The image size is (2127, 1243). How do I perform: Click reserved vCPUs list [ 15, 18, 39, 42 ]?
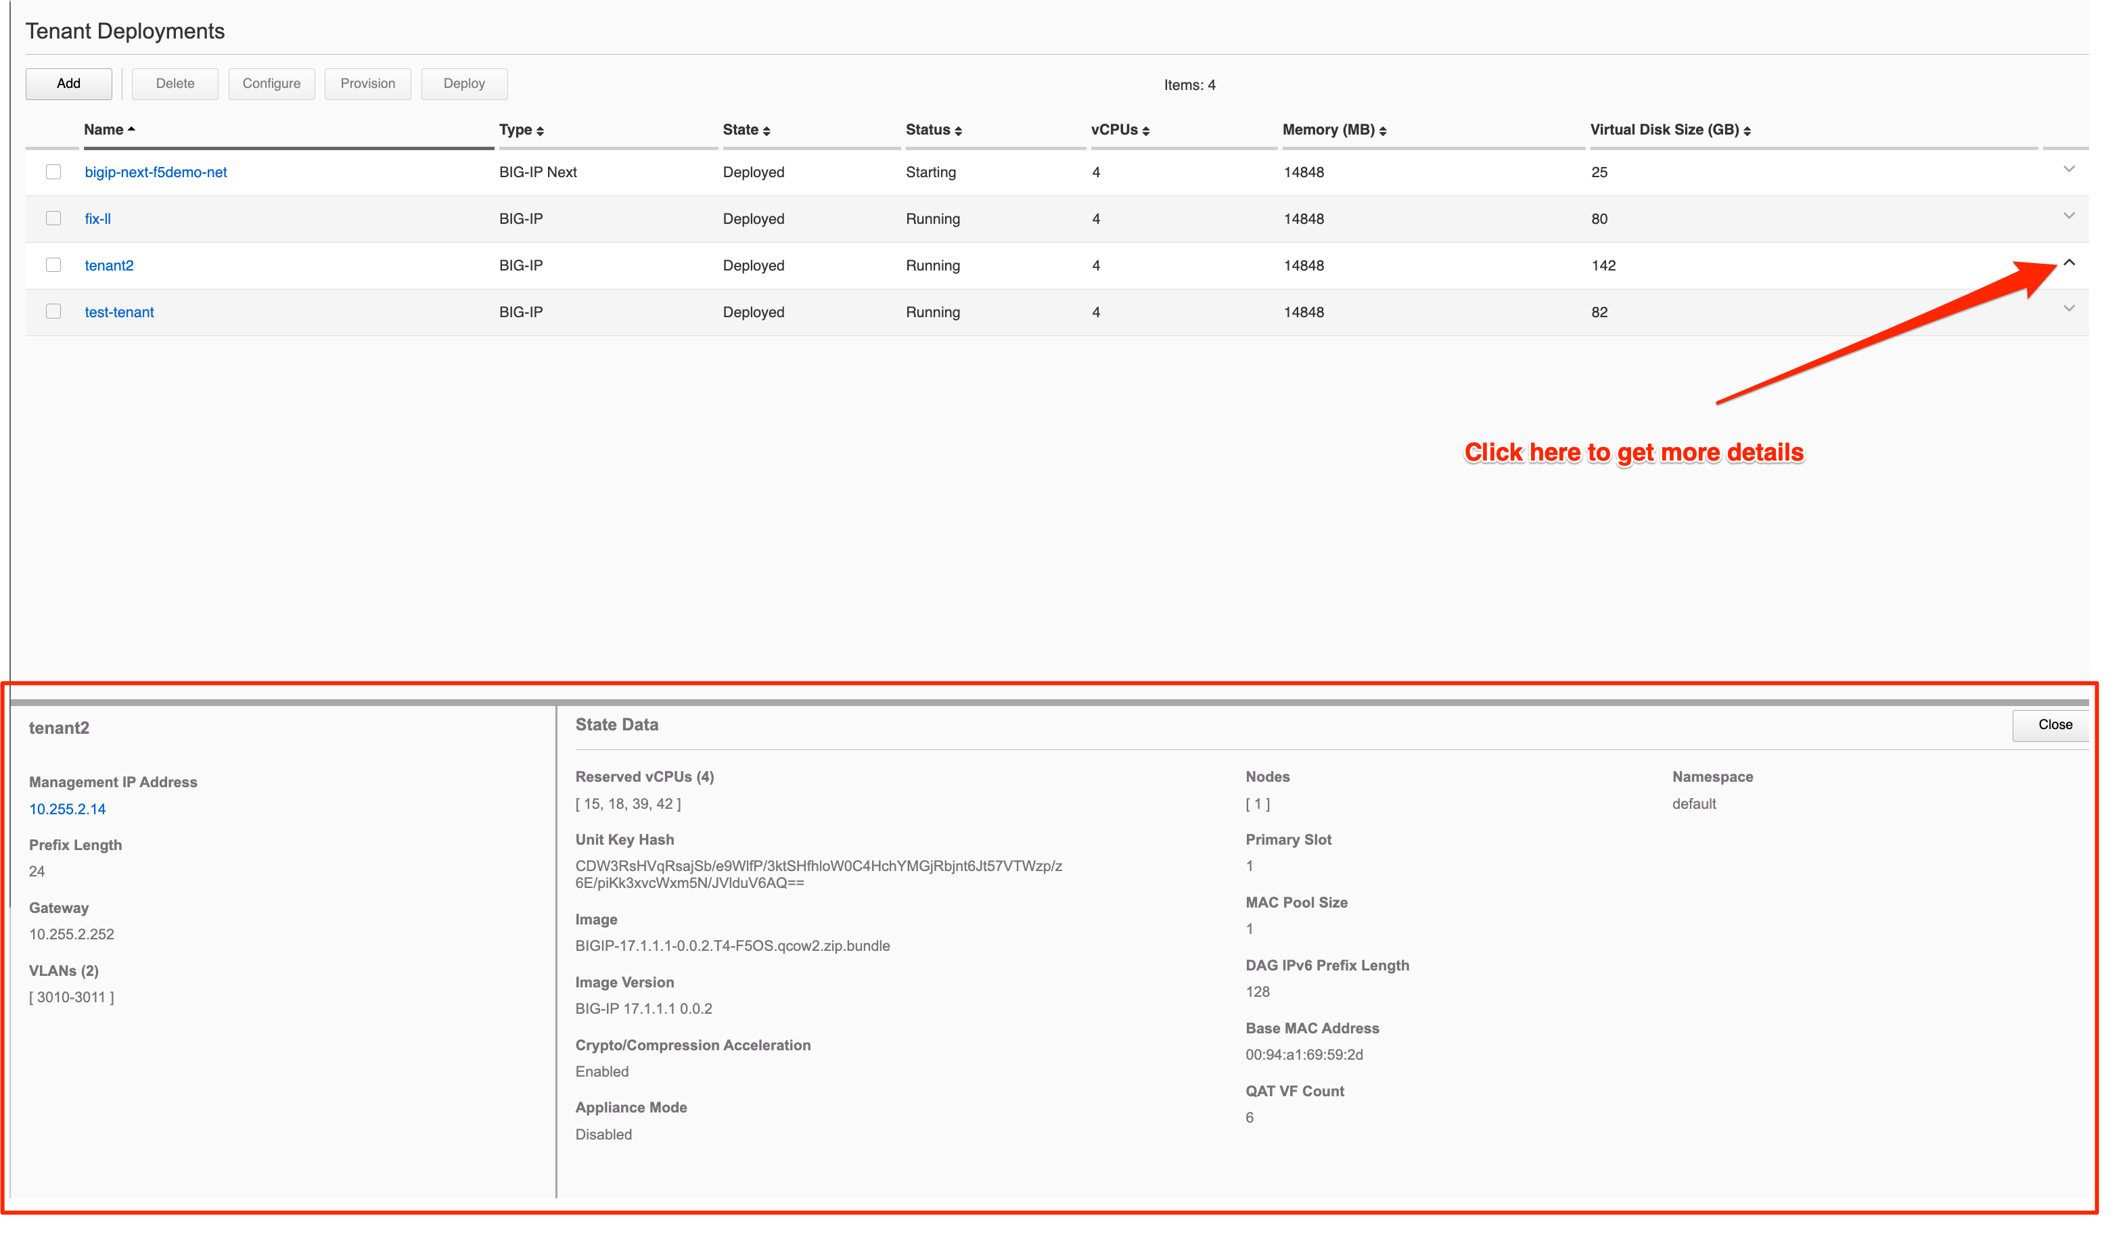point(628,804)
